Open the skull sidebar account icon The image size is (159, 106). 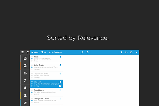coord(25,88)
